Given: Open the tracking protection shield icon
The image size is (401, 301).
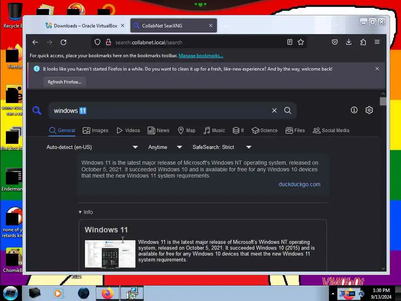Looking at the screenshot, I should click(x=98, y=42).
